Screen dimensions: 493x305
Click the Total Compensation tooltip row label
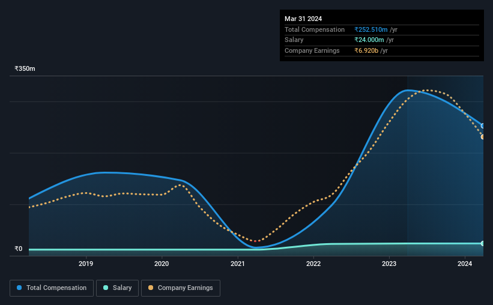tap(315, 29)
